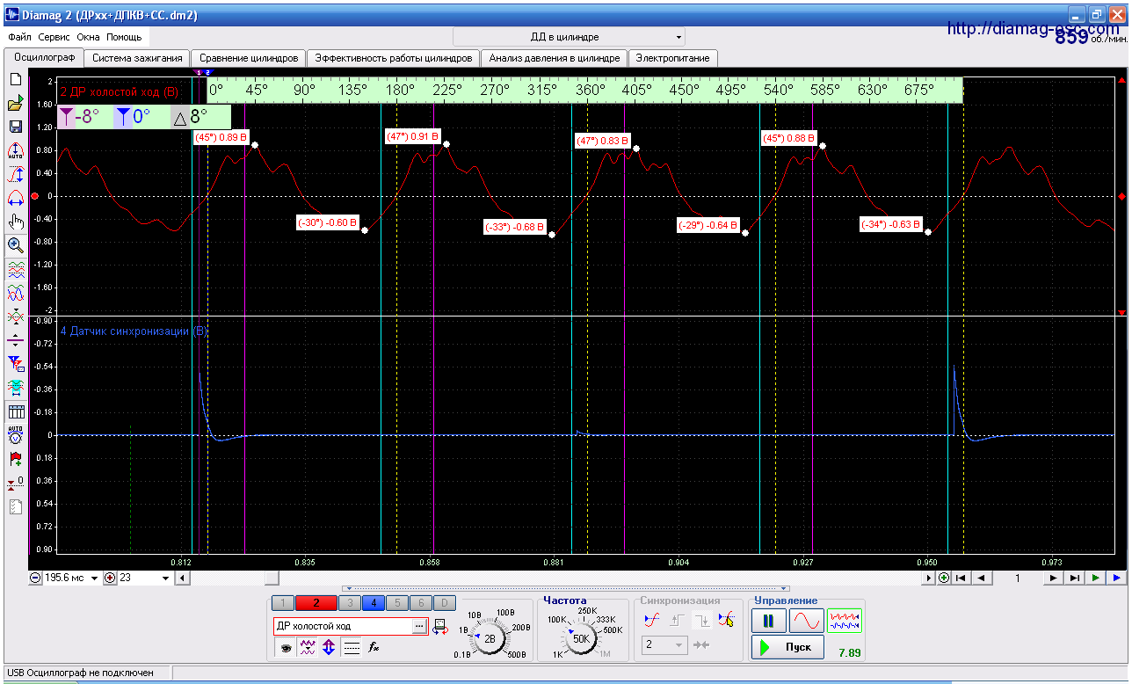Click the red plus zoom icon beside 23
1132x684 pixels.
point(110,578)
